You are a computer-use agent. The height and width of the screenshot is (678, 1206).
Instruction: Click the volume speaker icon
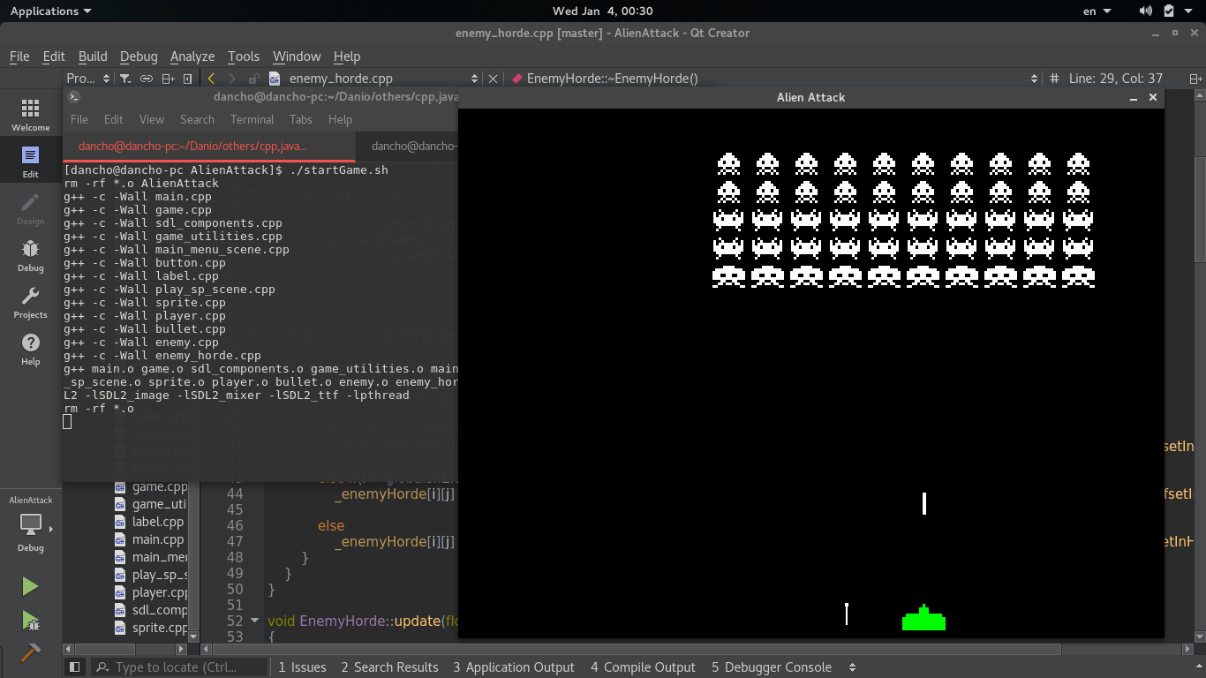(1146, 11)
